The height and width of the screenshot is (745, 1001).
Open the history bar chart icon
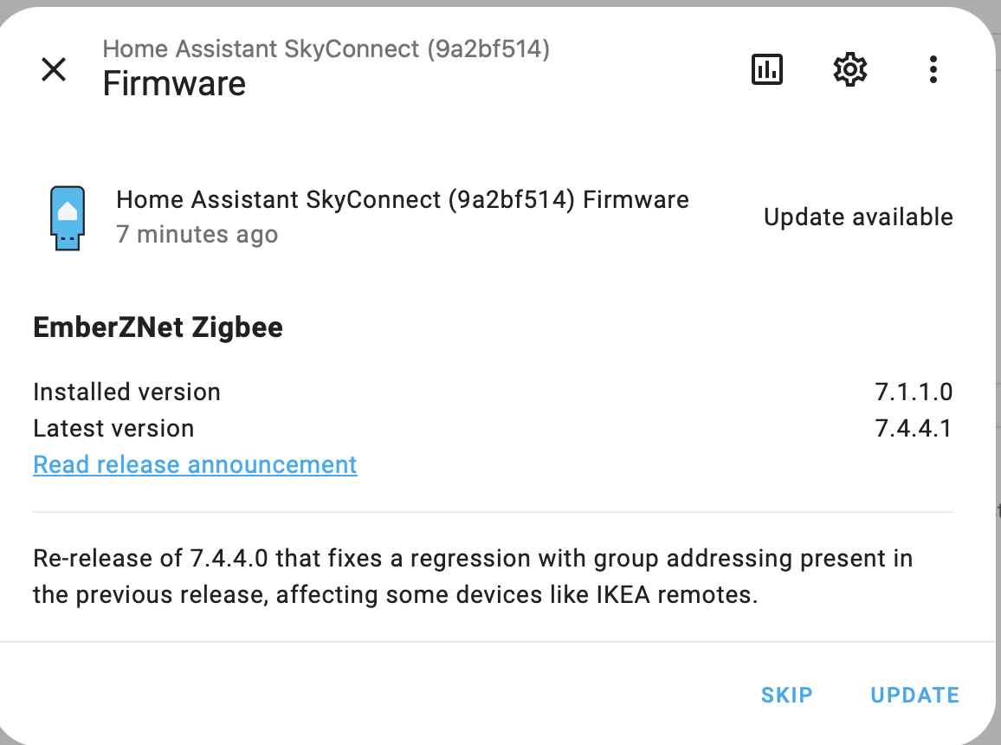pyautogui.click(x=766, y=69)
